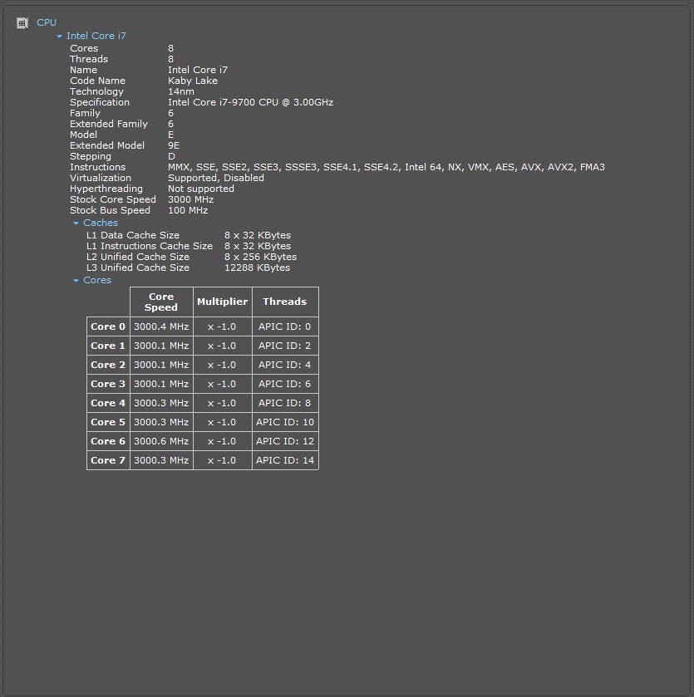Screen dimensions: 694x697
Task: Click the Core Speed column header
Action: coord(161,302)
